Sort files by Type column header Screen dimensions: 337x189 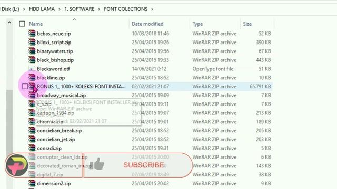tap(197, 24)
